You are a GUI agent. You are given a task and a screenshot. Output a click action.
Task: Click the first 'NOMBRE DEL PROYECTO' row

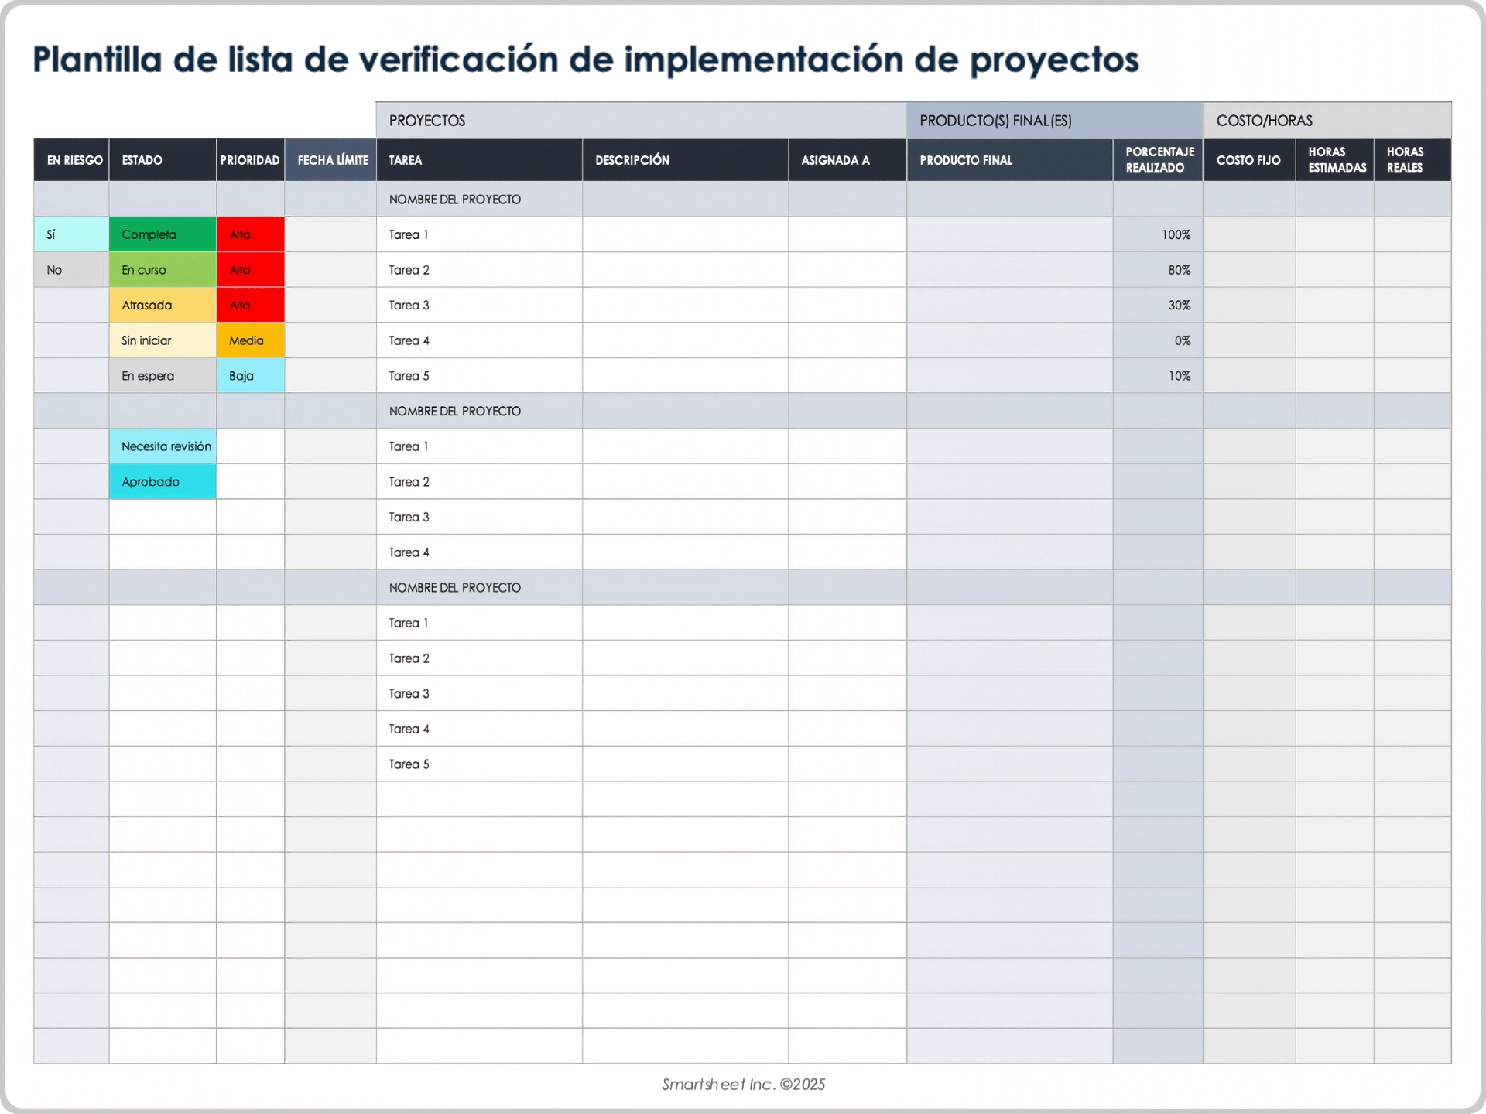[x=454, y=199]
